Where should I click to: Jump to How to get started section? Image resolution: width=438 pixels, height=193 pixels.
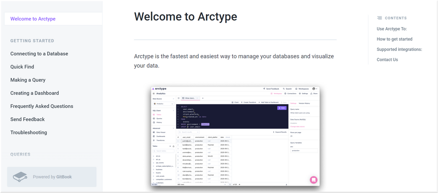(395, 39)
